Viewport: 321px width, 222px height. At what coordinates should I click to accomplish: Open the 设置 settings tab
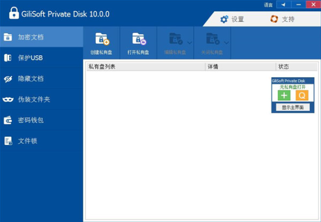point(232,19)
